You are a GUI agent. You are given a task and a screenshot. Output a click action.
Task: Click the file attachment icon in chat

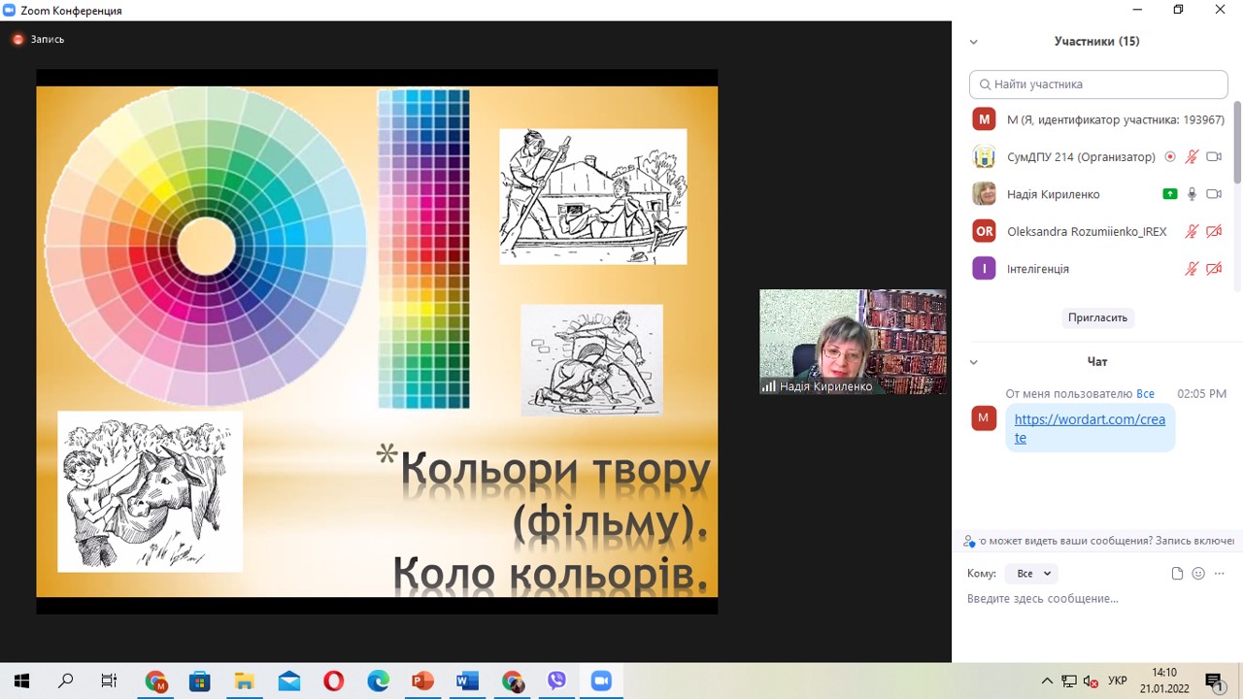[x=1177, y=574]
